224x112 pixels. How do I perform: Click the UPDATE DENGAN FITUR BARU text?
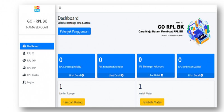(x=172, y=36)
